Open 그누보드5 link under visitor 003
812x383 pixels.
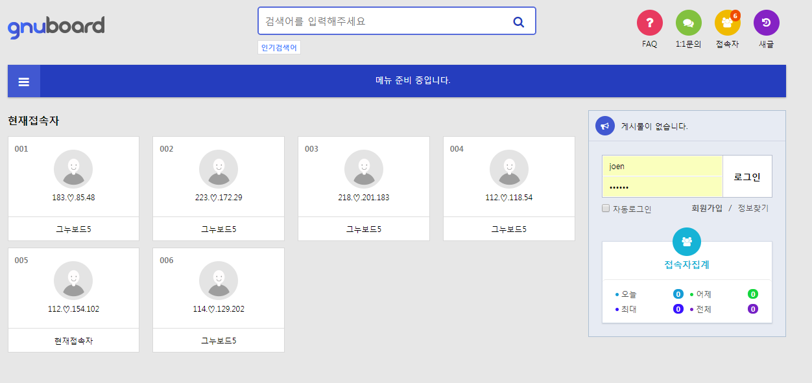pyautogui.click(x=363, y=229)
